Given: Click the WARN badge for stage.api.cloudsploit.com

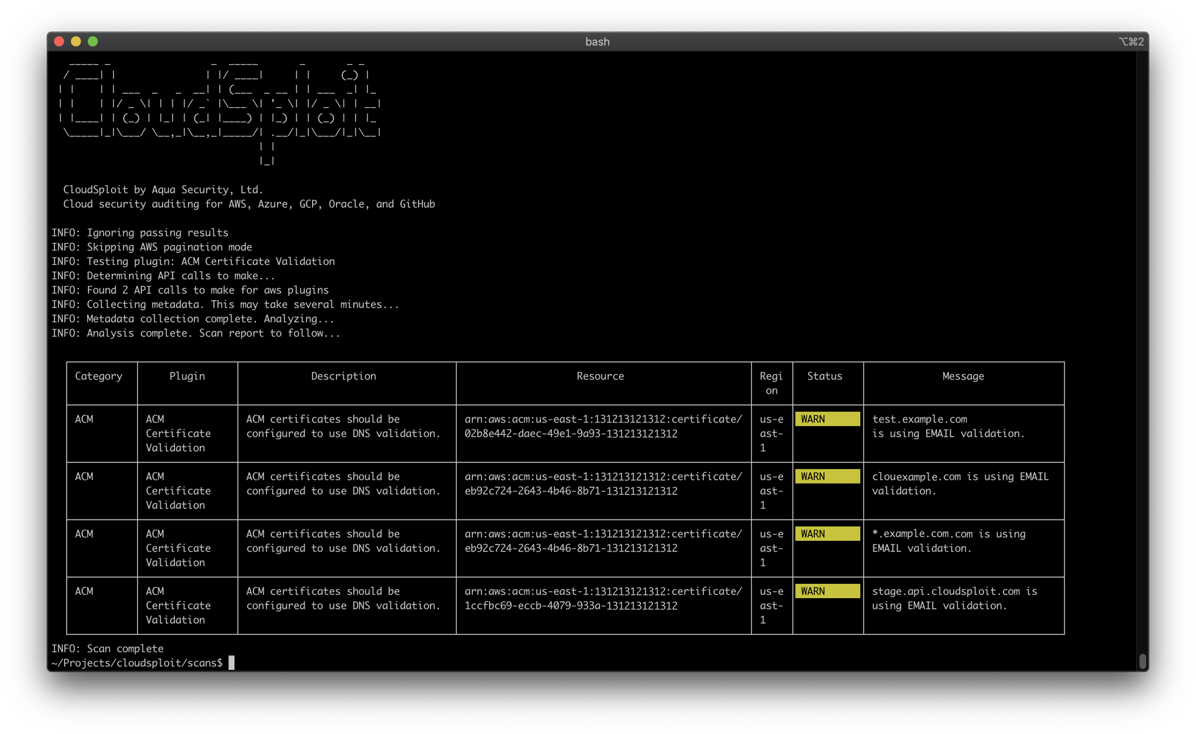Looking at the screenshot, I should [827, 591].
